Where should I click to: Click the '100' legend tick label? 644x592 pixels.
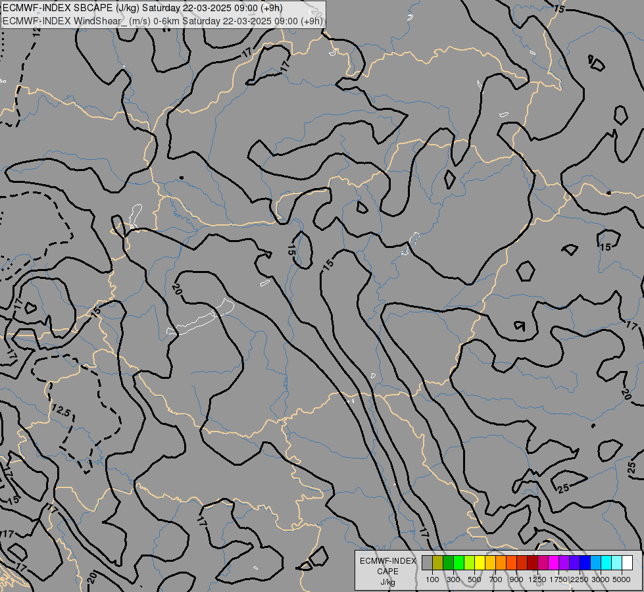click(x=432, y=580)
